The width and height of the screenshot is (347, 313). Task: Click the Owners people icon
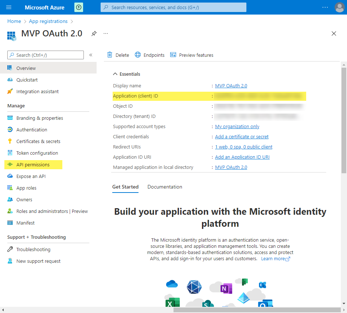pyautogui.click(x=10, y=199)
